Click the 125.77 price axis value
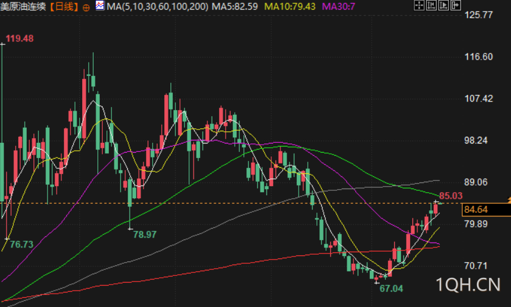This screenshot has height=307, width=511. click(x=478, y=15)
